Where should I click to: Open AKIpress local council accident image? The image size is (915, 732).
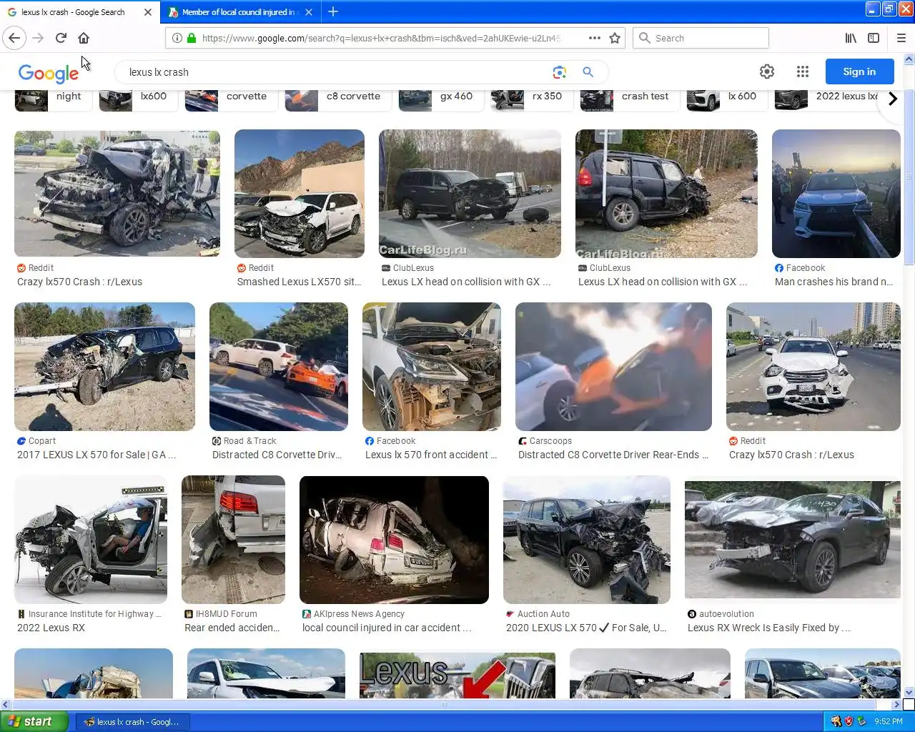click(x=394, y=539)
